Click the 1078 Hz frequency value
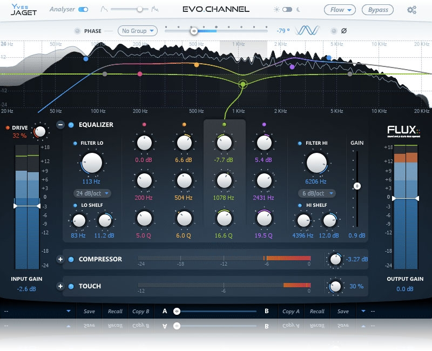Viewport: 432px width, 351px height. coord(224,198)
